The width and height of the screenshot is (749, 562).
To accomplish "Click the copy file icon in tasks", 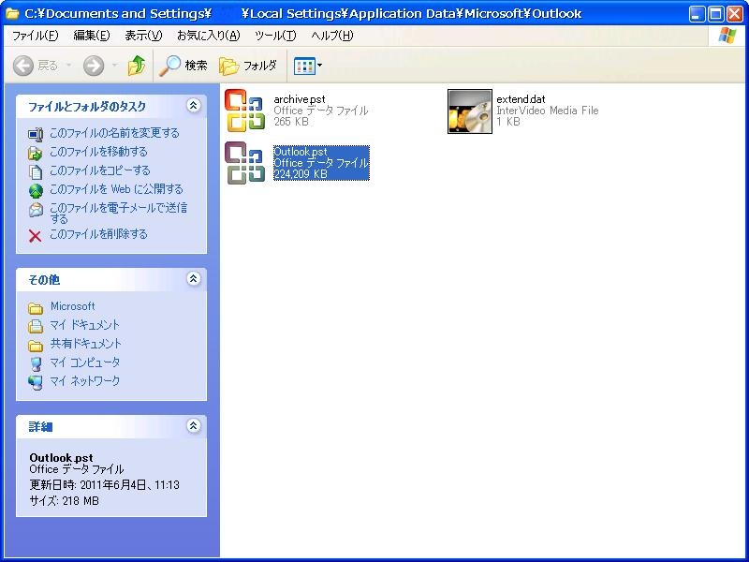I will point(36,171).
